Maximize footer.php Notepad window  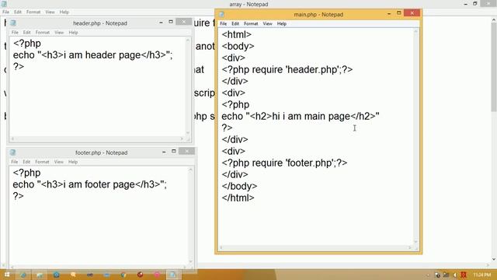coord(174,152)
